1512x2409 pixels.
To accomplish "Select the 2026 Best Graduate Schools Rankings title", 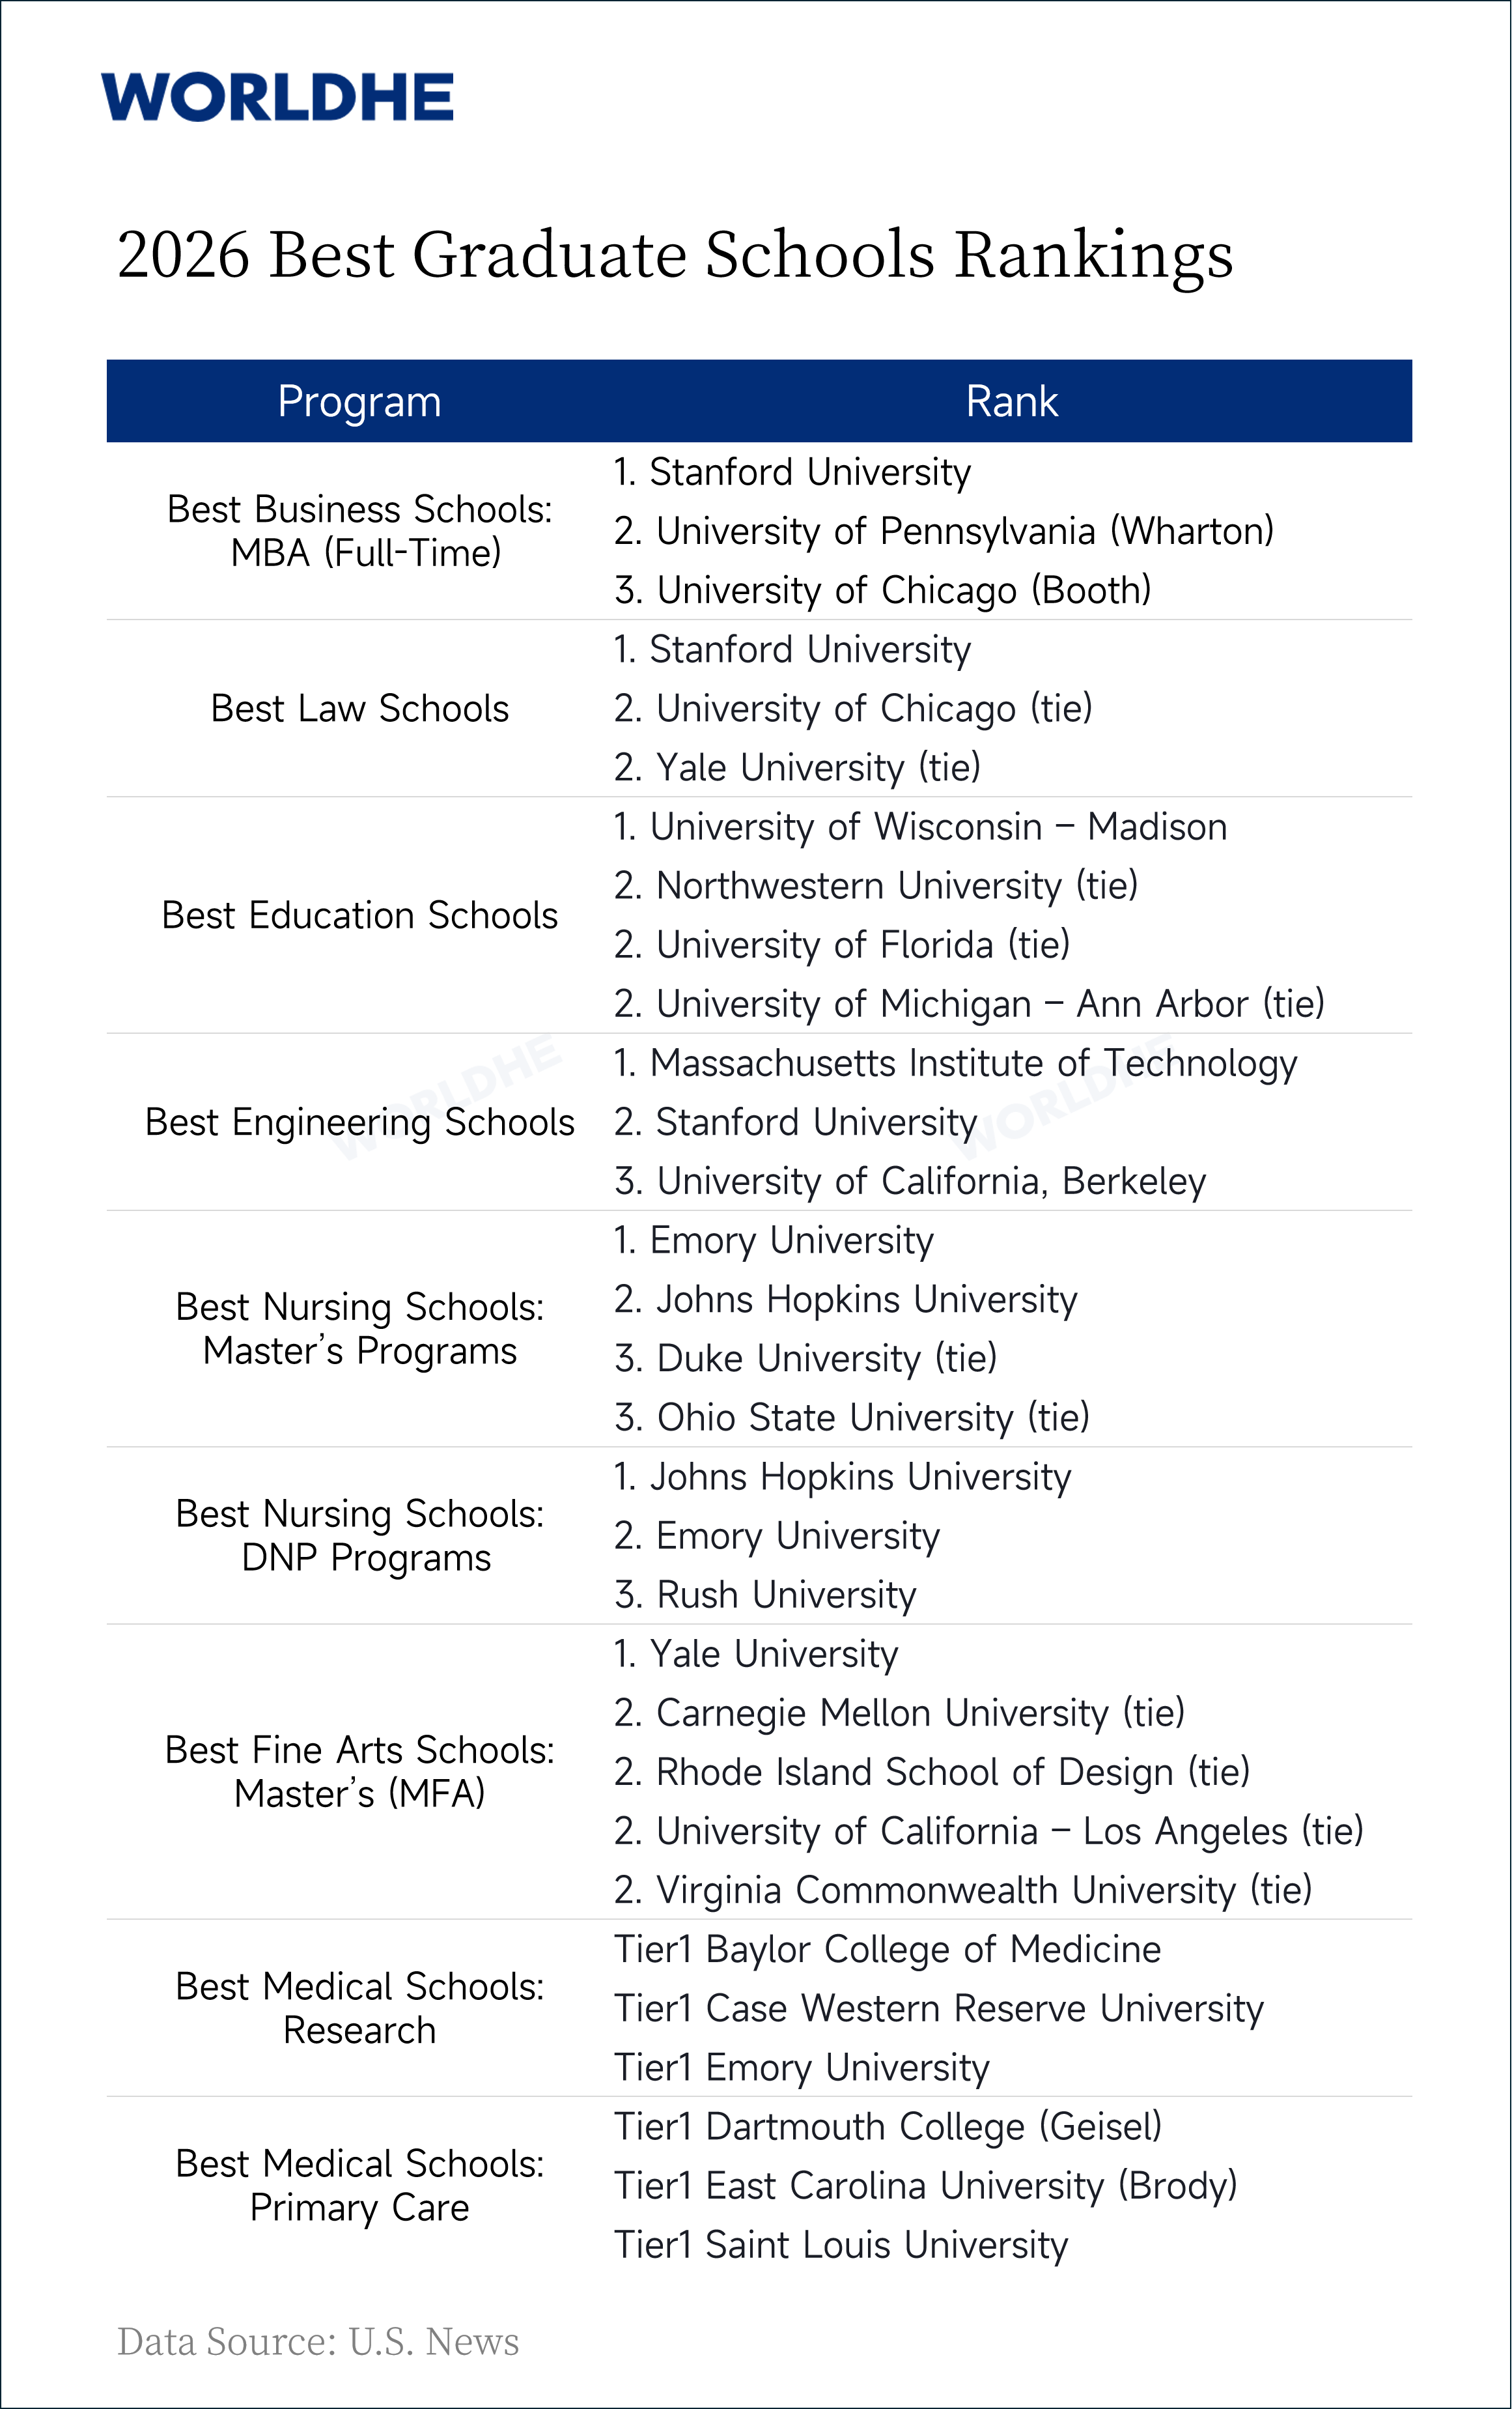I will point(675,254).
